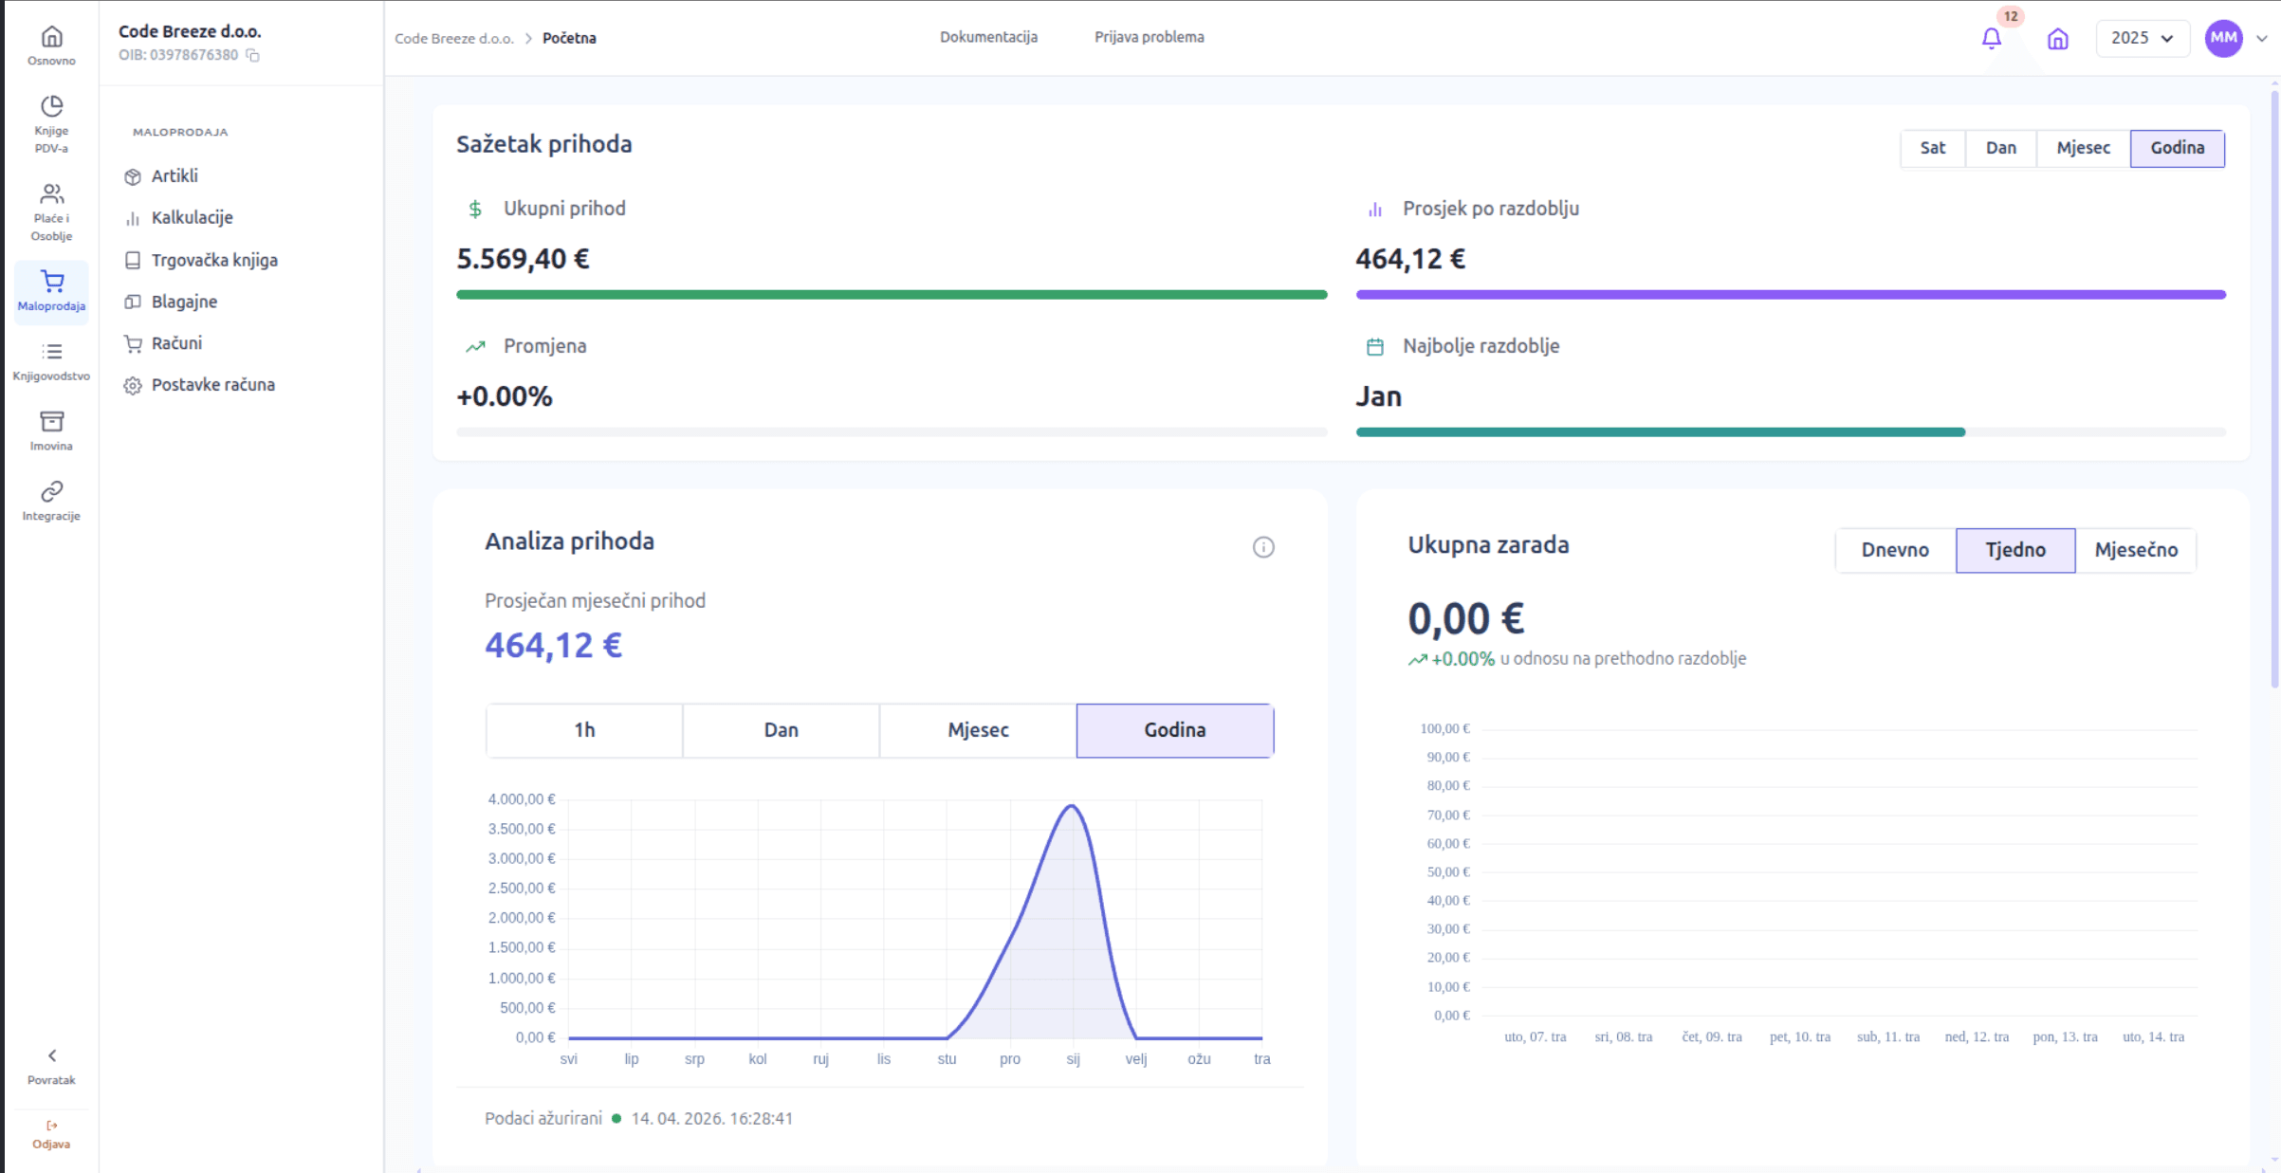Click Početna breadcrumb
Viewport: 2281px width, 1173px height.
(569, 39)
